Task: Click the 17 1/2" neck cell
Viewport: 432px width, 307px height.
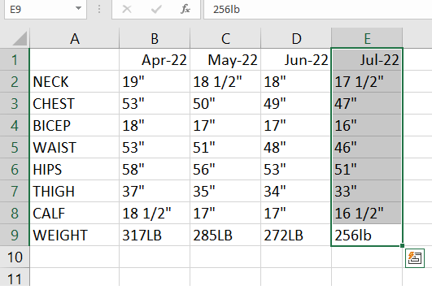Action: coord(367,81)
